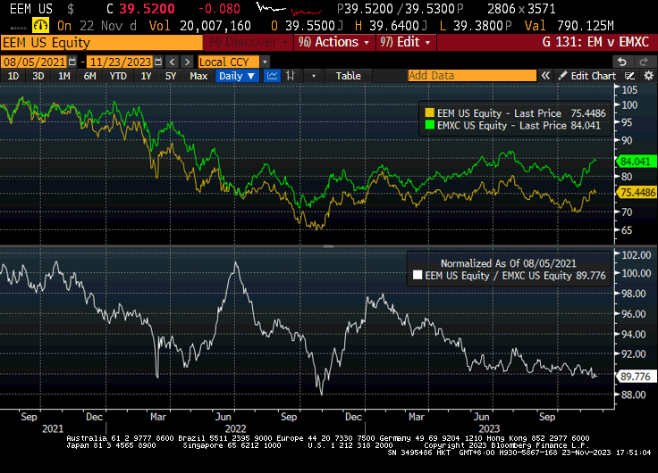Viewport: 658px width, 473px height.
Task: Open the Discover menu
Action: (248, 42)
